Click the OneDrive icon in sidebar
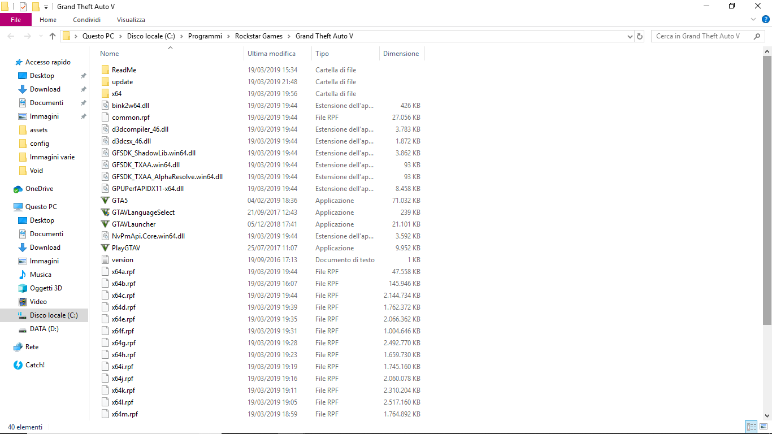Screen dimensions: 772x434 click(18, 189)
